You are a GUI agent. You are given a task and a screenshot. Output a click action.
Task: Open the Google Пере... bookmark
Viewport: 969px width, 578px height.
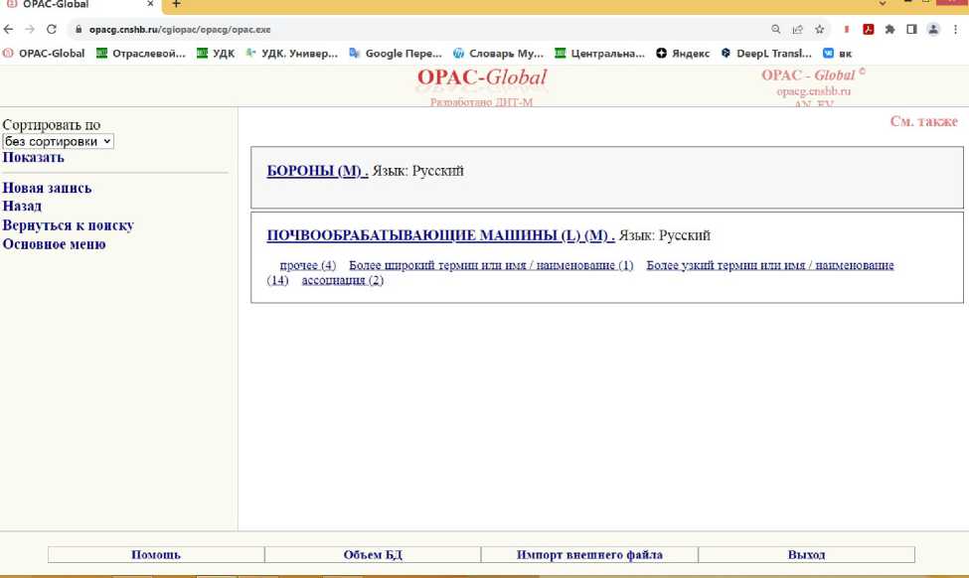396,53
